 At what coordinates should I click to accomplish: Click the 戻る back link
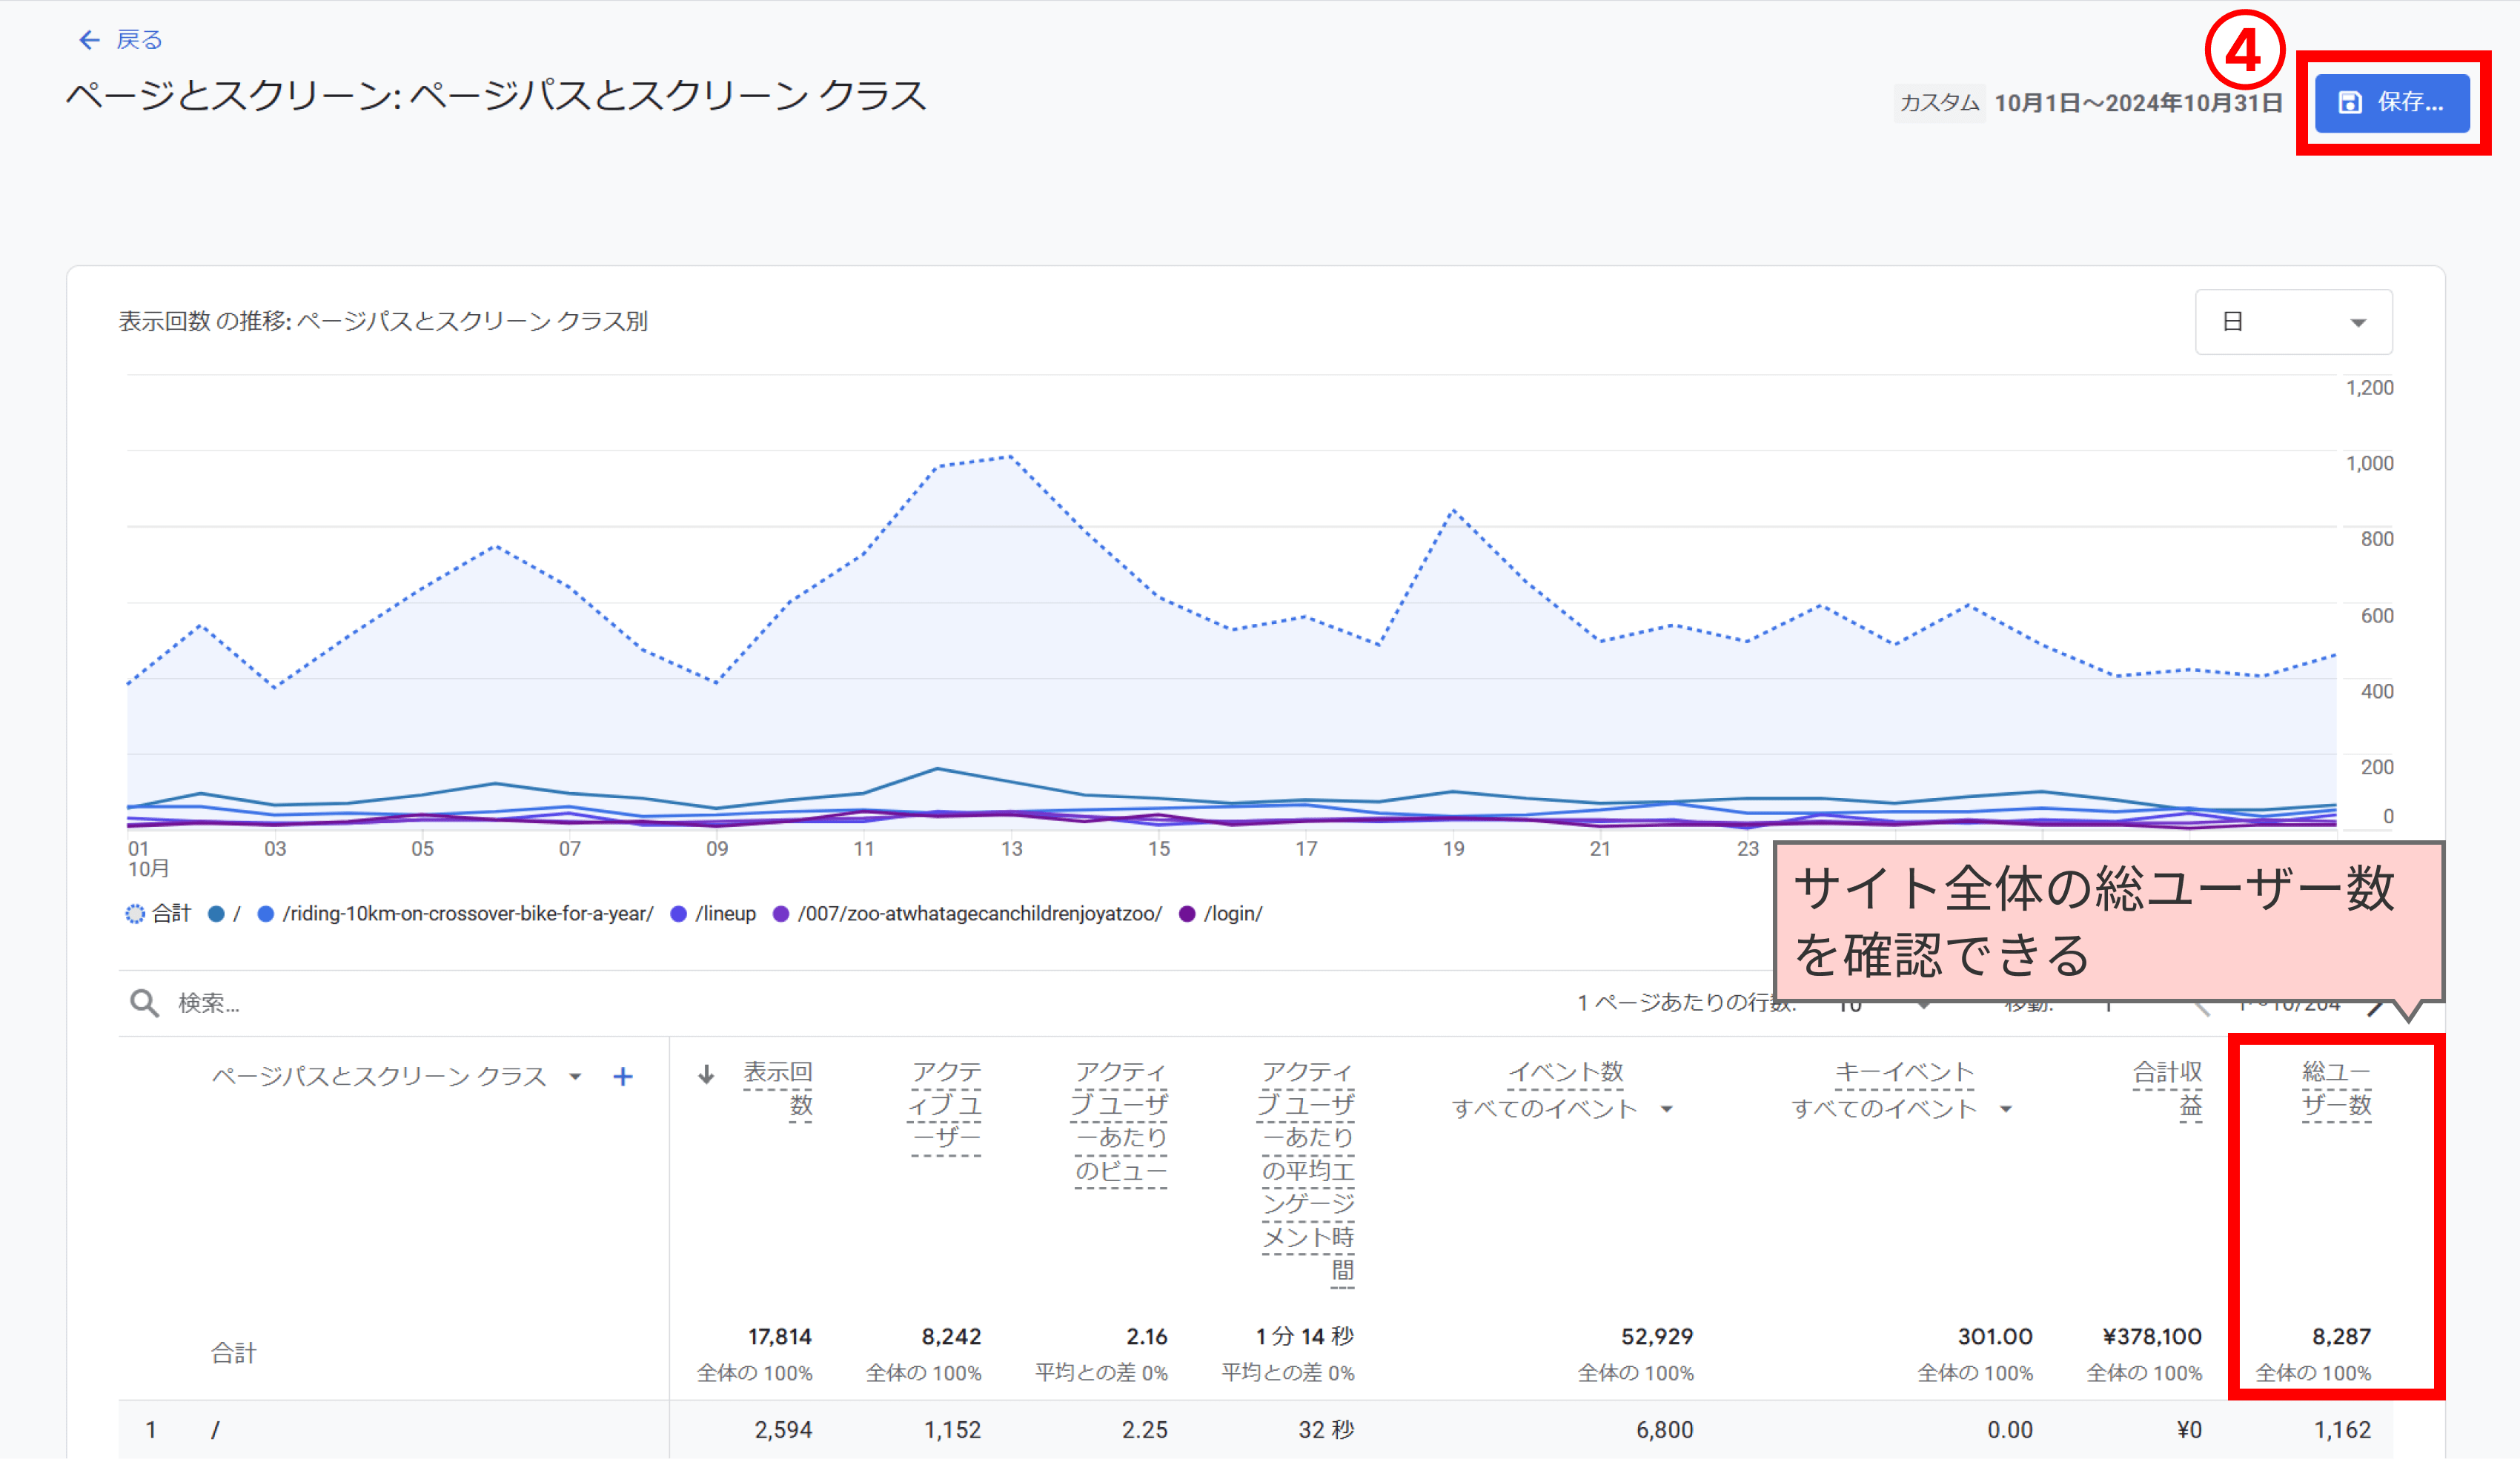(x=139, y=40)
